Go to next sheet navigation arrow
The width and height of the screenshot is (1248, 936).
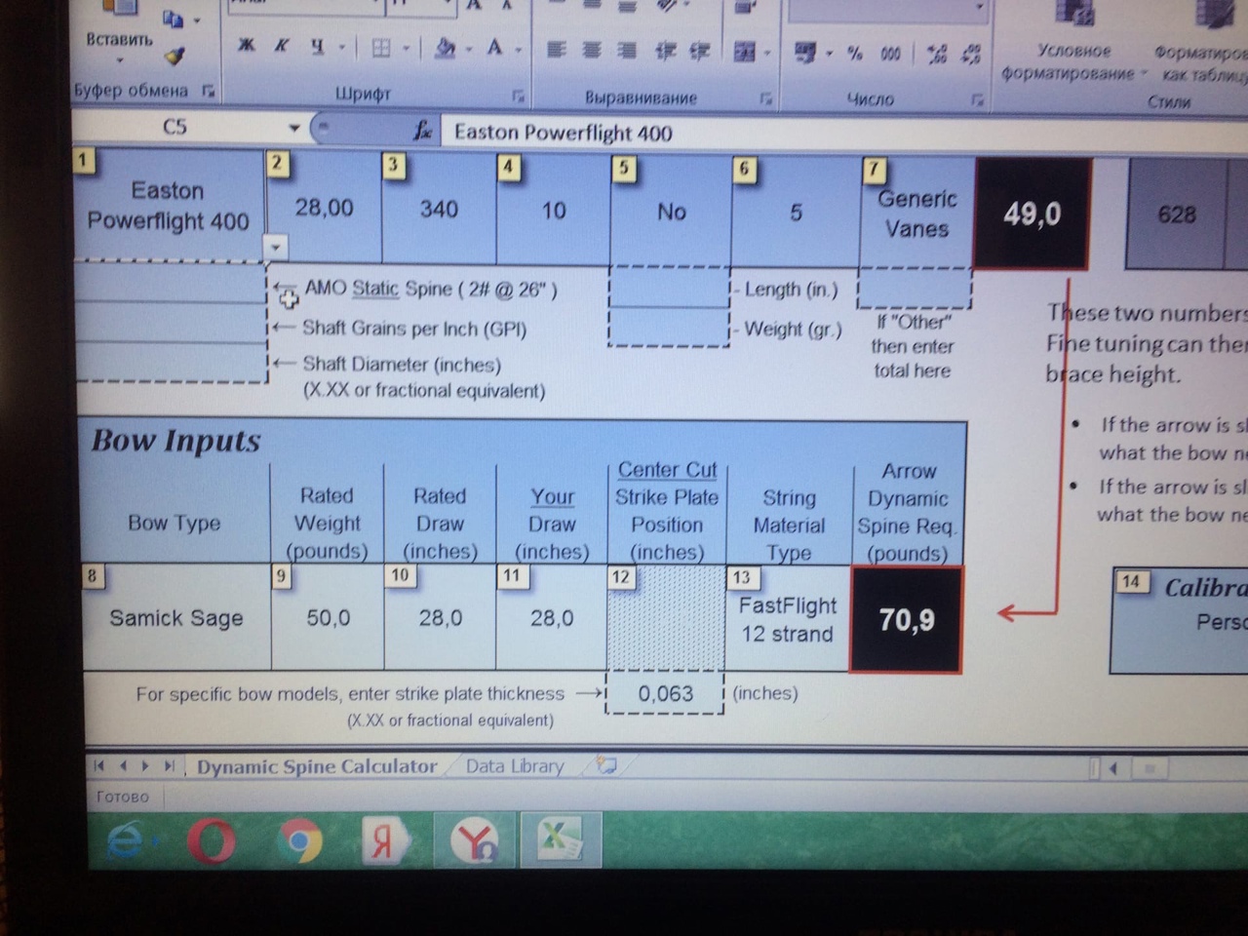click(x=146, y=765)
